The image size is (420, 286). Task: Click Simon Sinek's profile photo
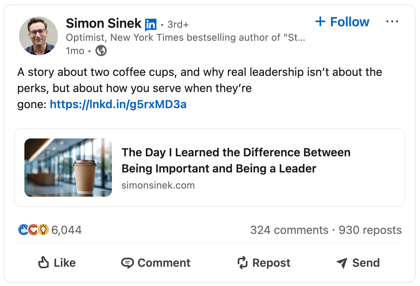(x=38, y=36)
